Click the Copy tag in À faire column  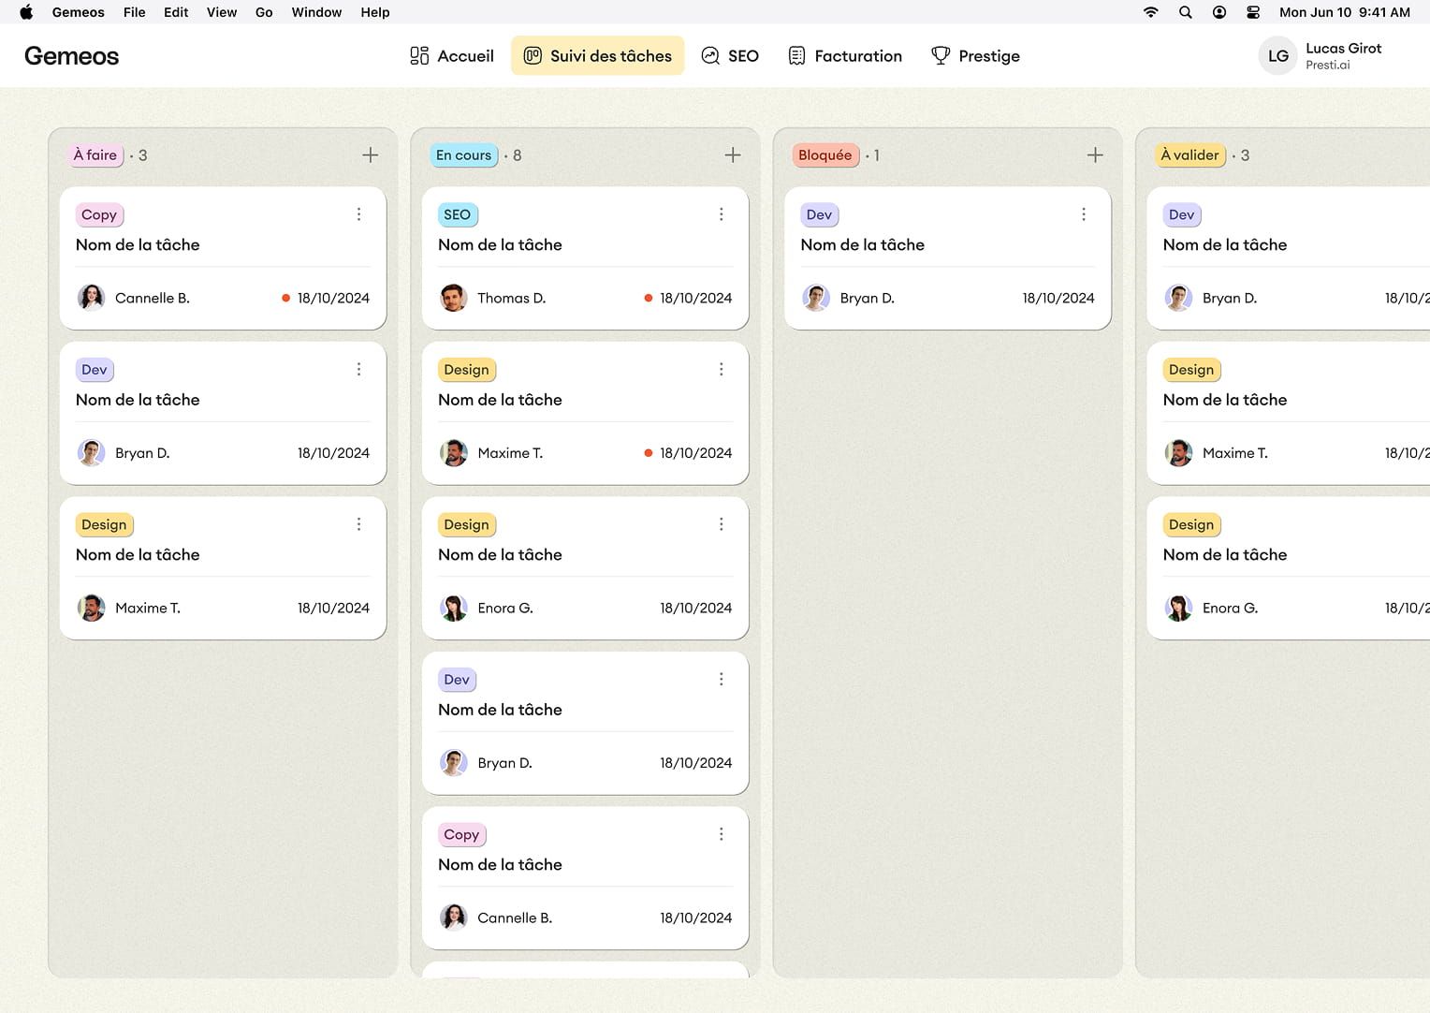coord(99,214)
